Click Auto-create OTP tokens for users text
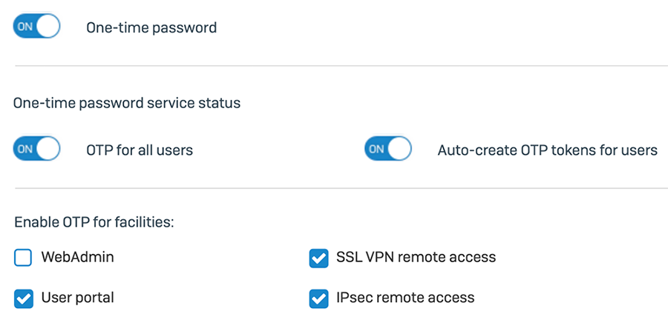 click(547, 150)
